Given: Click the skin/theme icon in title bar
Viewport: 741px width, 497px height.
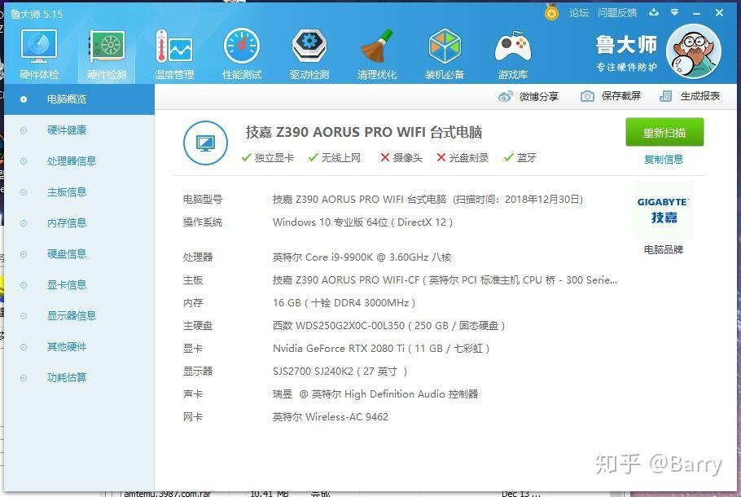Looking at the screenshot, I should coord(654,12).
